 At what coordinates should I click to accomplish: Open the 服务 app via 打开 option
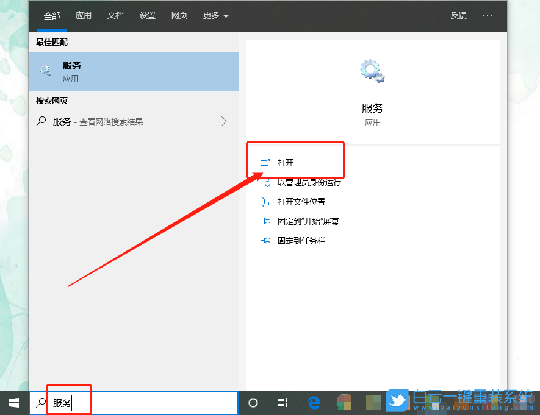tap(287, 161)
